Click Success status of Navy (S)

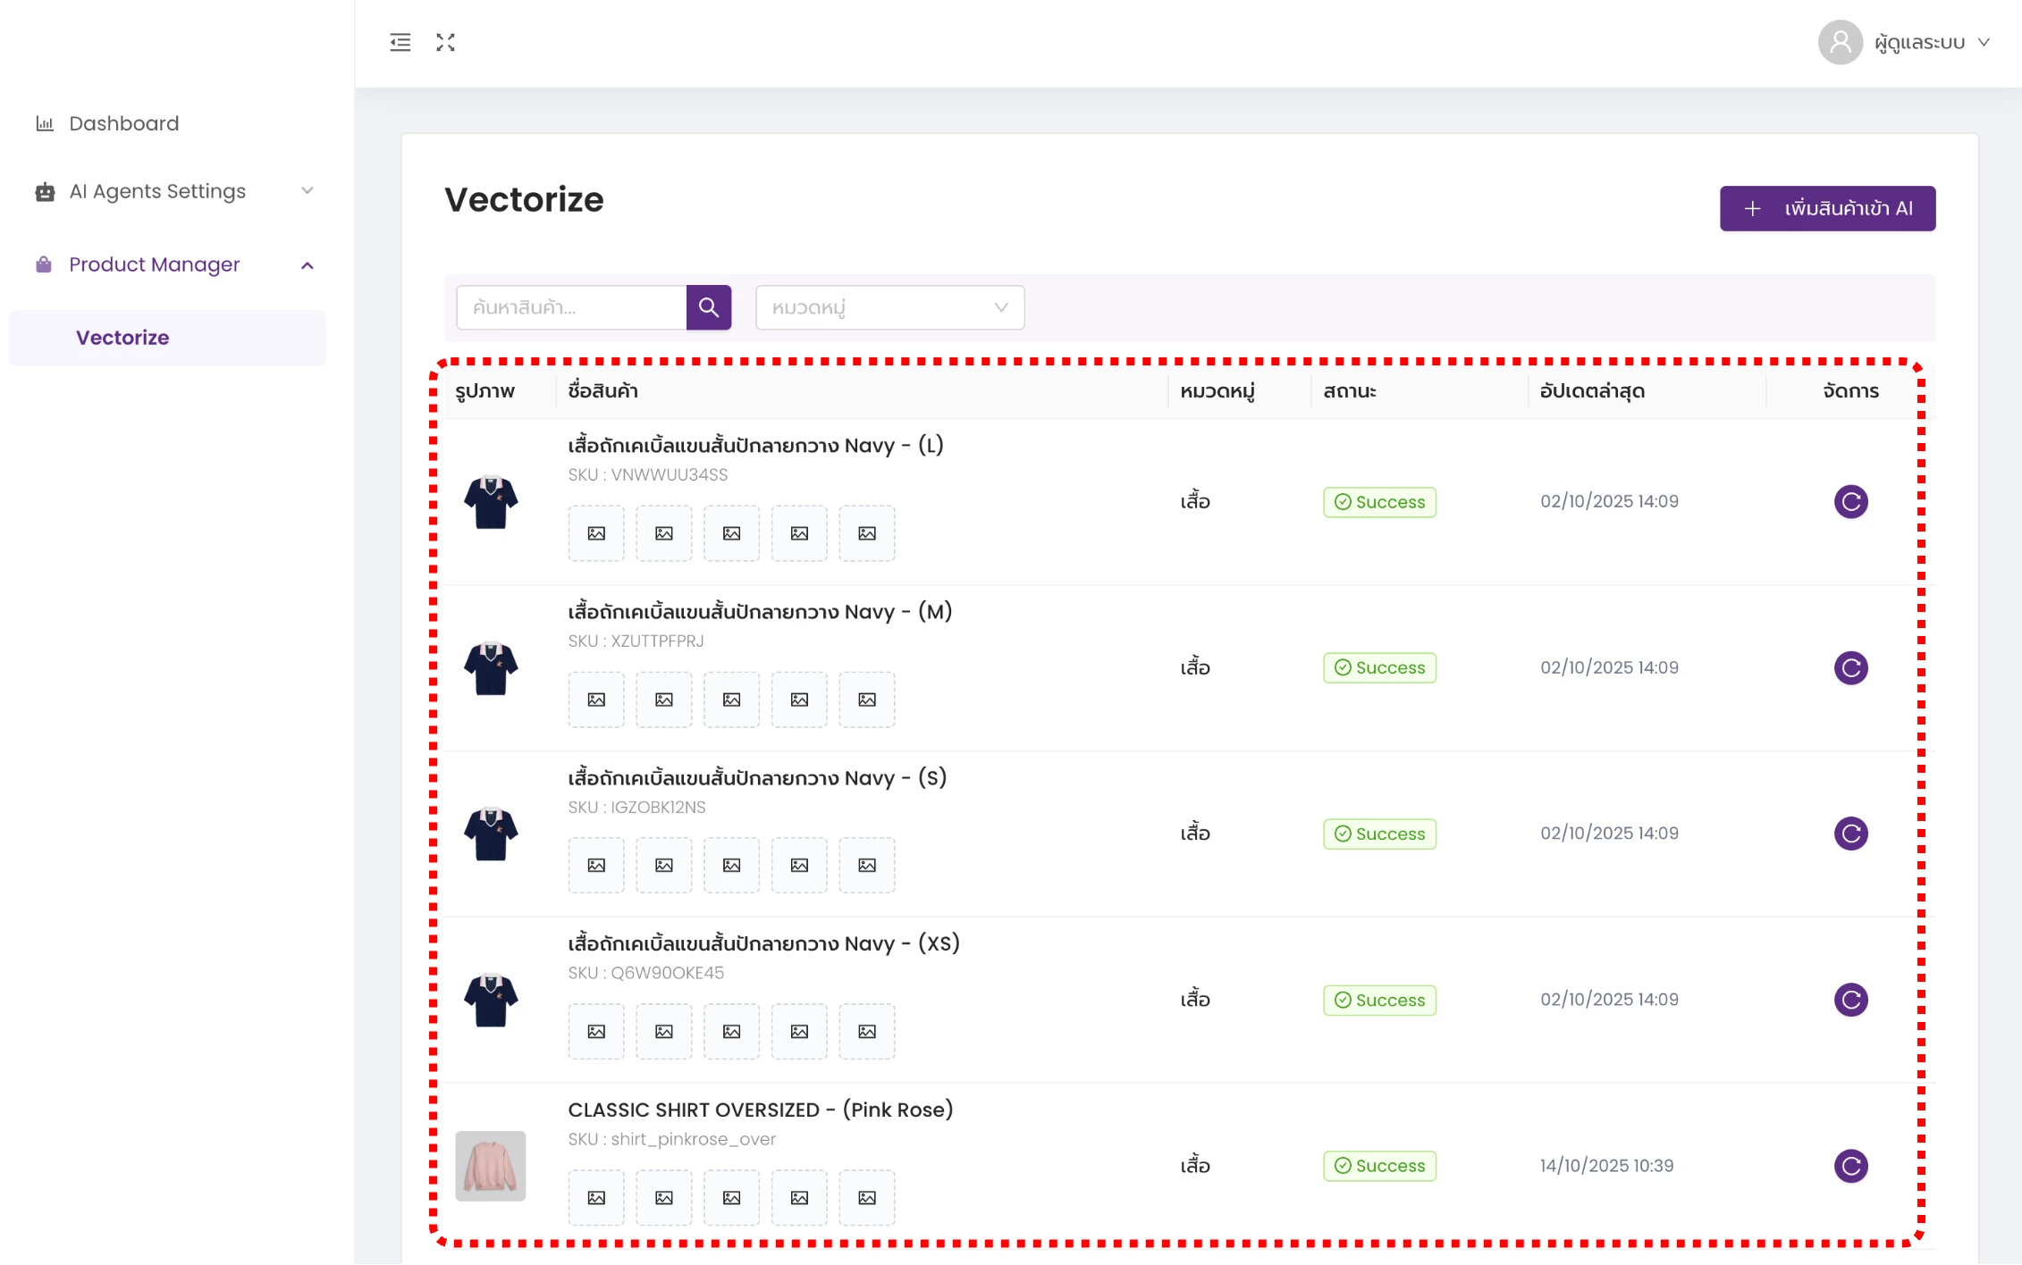point(1379,834)
